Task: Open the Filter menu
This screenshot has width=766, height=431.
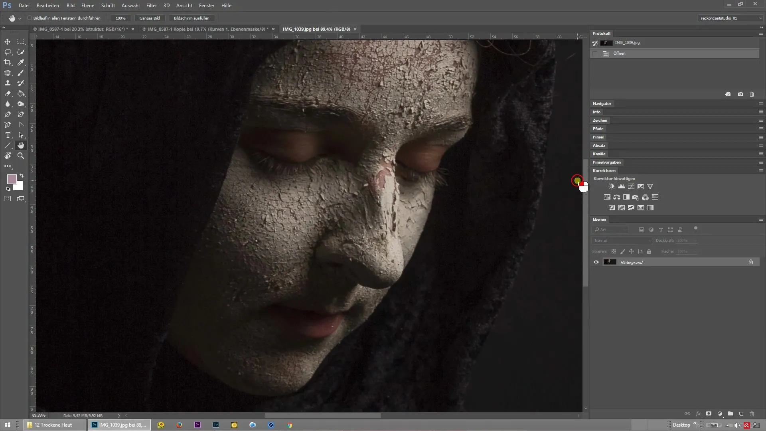Action: pyautogui.click(x=152, y=6)
